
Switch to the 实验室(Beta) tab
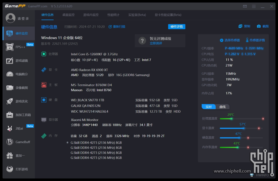click(137, 15)
